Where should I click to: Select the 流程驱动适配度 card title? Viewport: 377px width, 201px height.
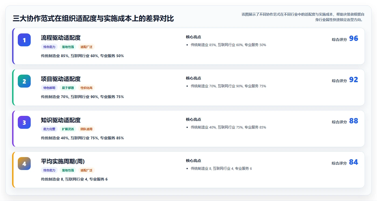[61, 38]
